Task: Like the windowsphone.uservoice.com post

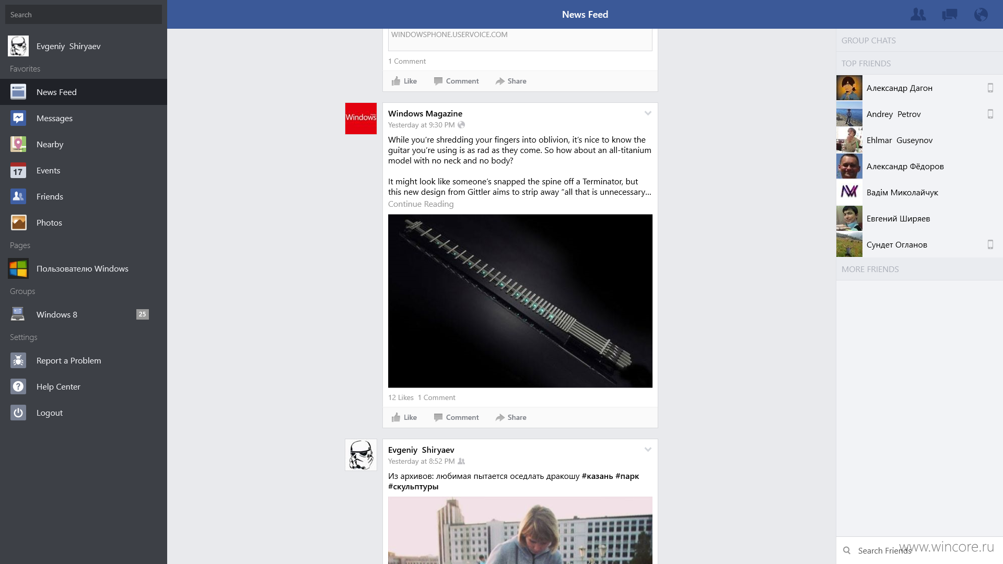Action: [x=404, y=81]
